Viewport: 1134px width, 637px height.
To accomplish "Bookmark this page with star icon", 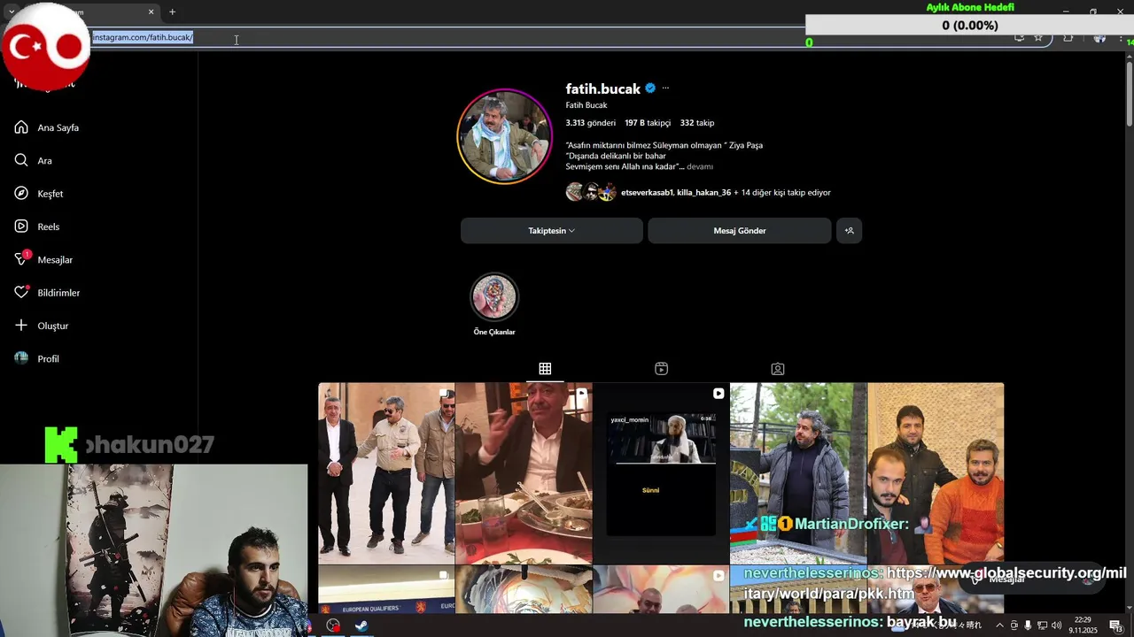I will 1038,38.
